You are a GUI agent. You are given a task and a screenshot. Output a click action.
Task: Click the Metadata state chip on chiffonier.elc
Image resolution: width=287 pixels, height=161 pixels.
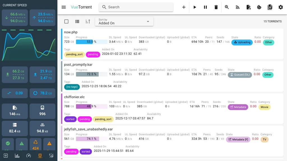tap(238, 107)
